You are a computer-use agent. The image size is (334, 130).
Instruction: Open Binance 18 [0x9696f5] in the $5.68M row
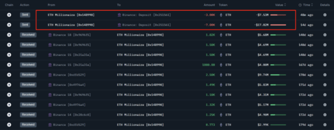pos(72,35)
